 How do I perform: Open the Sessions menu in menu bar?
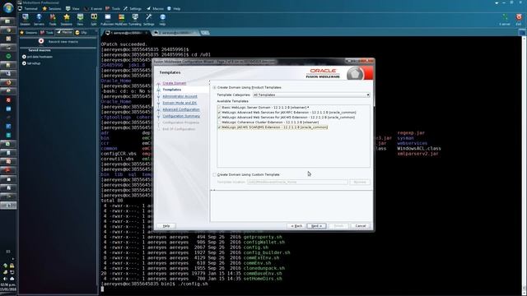pyautogui.click(x=52, y=8)
